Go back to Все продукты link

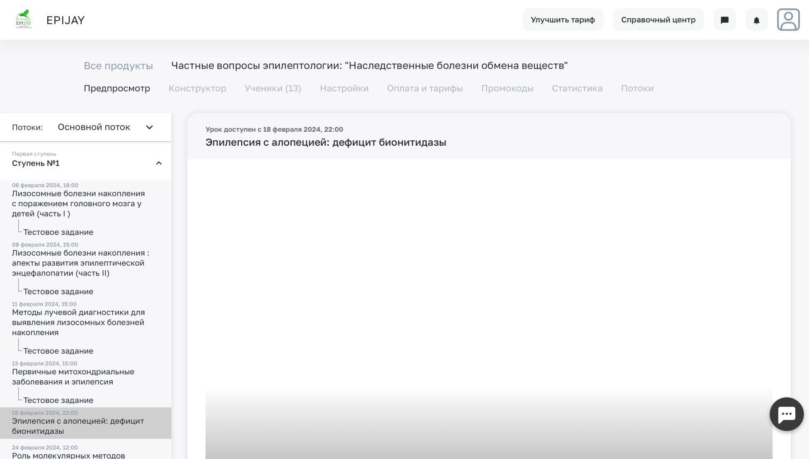[118, 66]
